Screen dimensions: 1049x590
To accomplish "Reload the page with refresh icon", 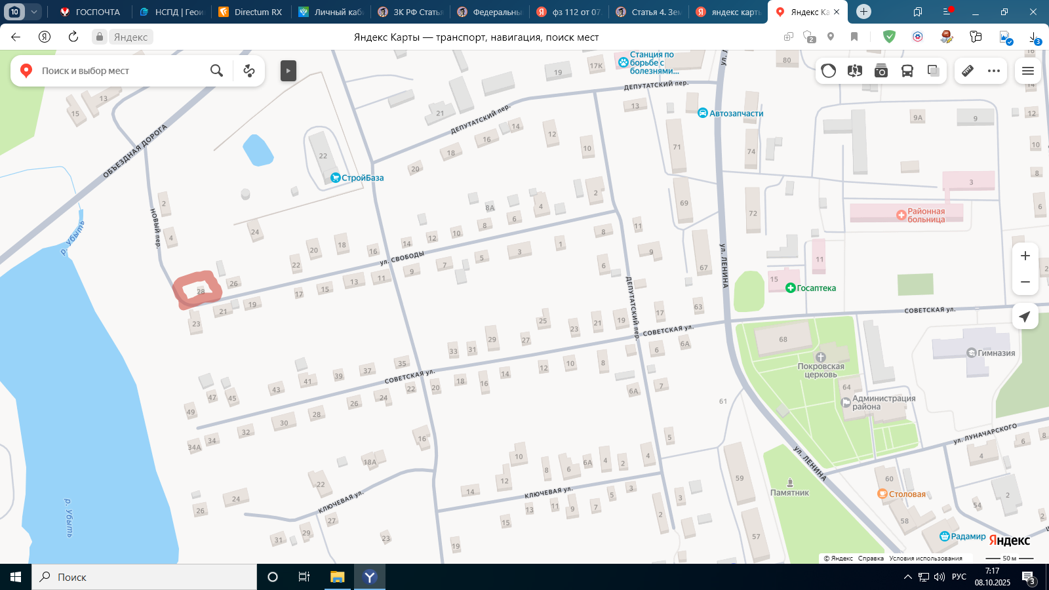I will [73, 37].
